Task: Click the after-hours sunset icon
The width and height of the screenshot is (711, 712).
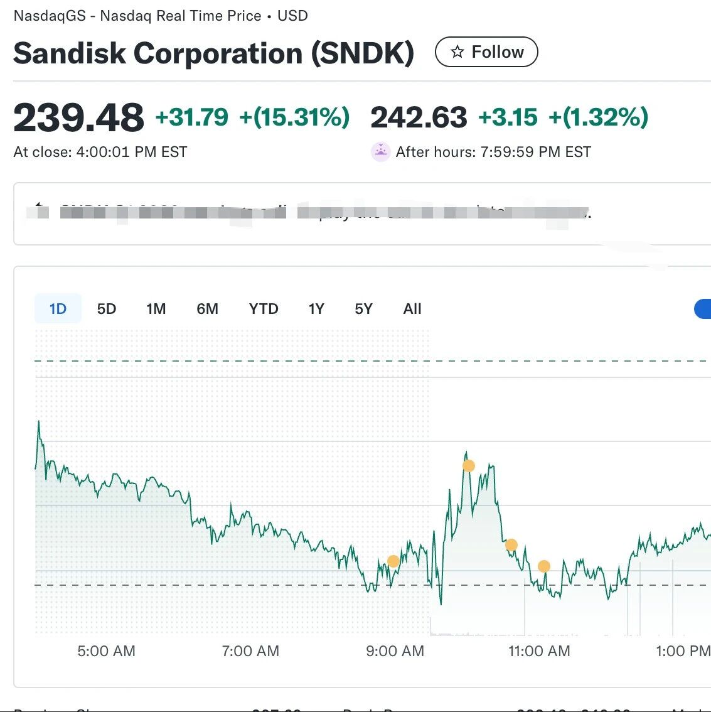Action: (x=381, y=152)
